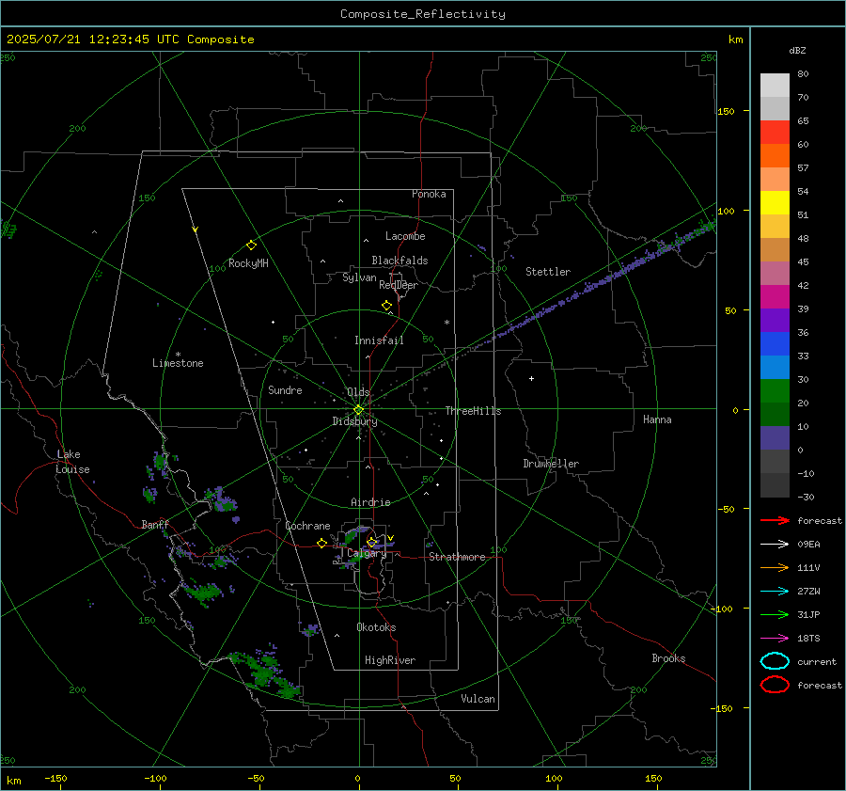Click the yellow diamond marker beside RockyMH

point(251,245)
